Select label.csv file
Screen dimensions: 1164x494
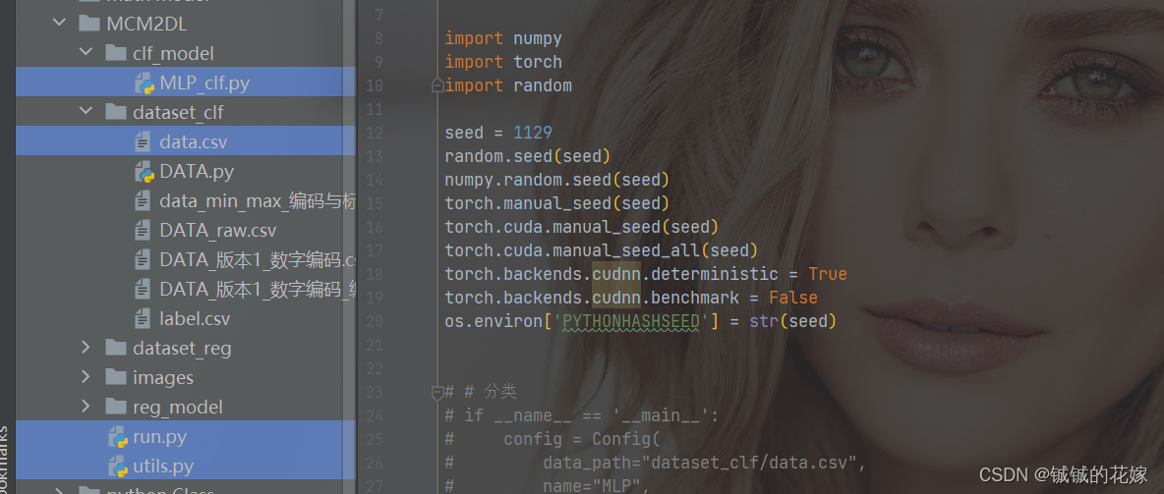coord(196,319)
